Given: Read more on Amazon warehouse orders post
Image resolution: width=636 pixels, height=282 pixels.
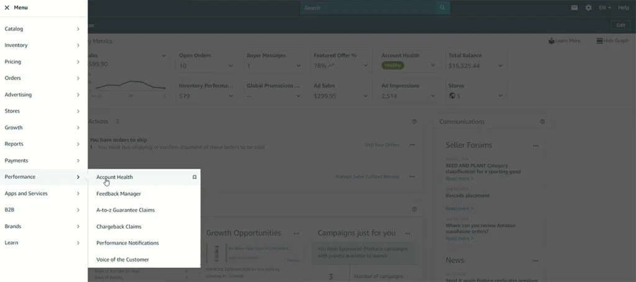Looking at the screenshot, I should click(x=459, y=239).
